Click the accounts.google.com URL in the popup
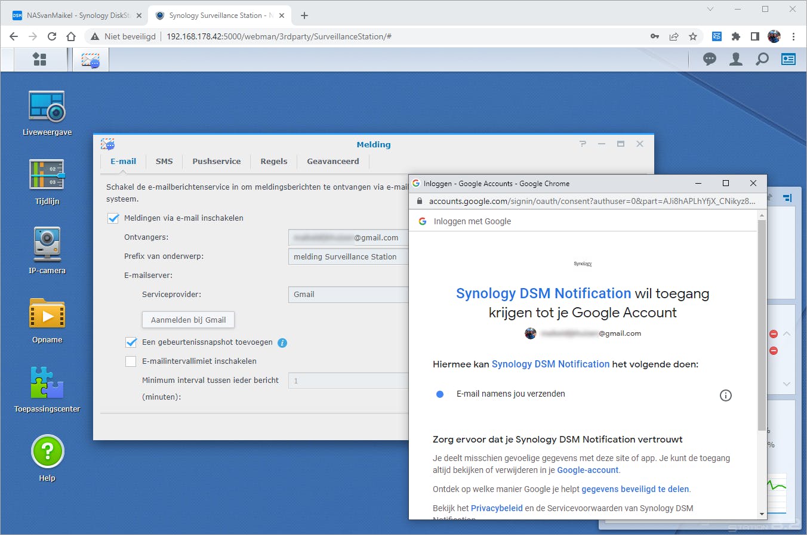Viewport: 807px width, 535px height. coord(592,202)
